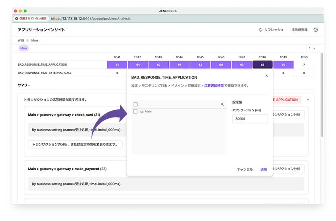Click the refresh icon beside リフレッシュ
Image resolution: width=336 pixels, height=221 pixels.
point(260,30)
